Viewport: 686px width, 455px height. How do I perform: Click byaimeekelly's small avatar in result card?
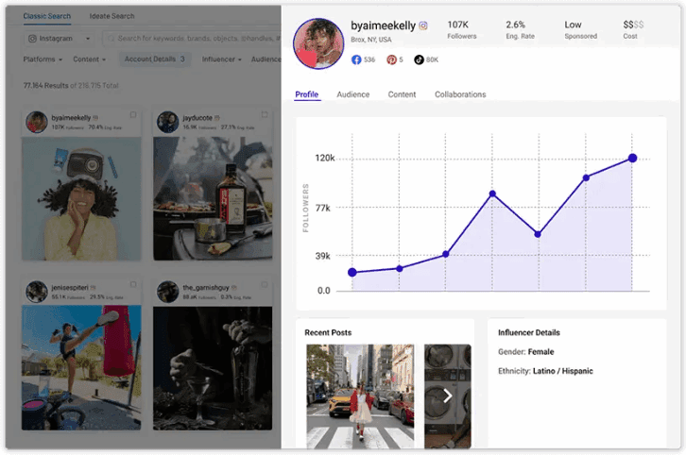click(37, 122)
